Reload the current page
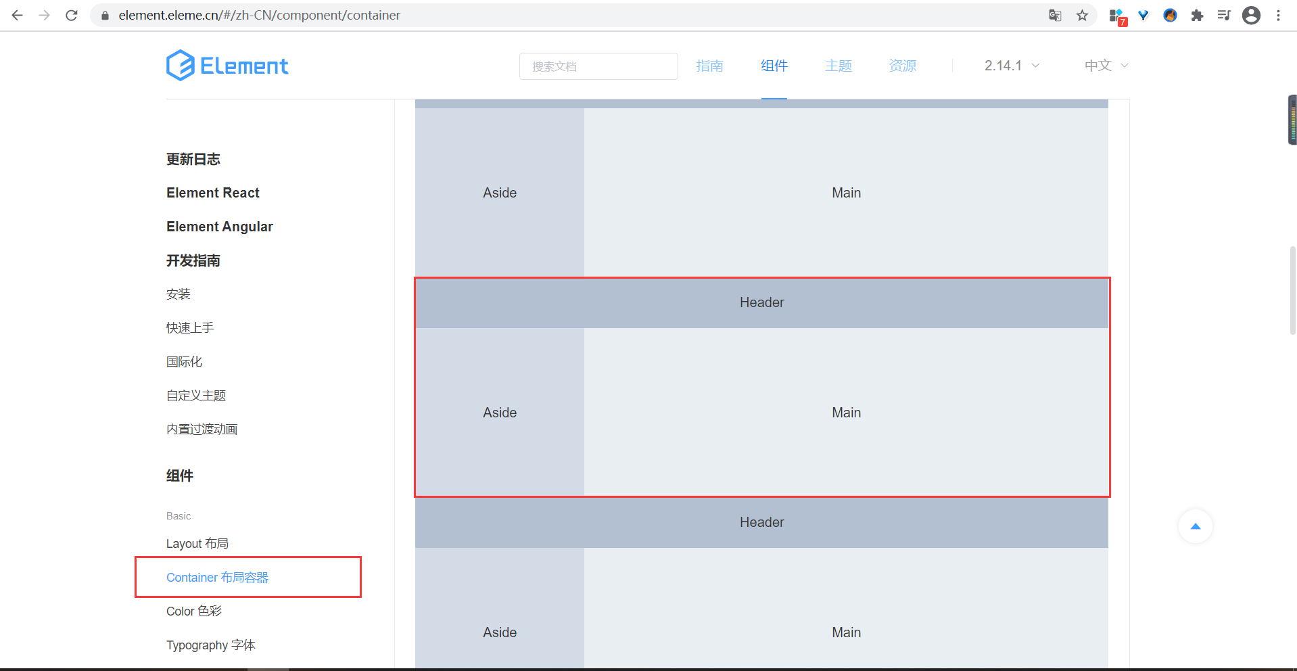Screen dimensions: 1297x671 point(72,15)
